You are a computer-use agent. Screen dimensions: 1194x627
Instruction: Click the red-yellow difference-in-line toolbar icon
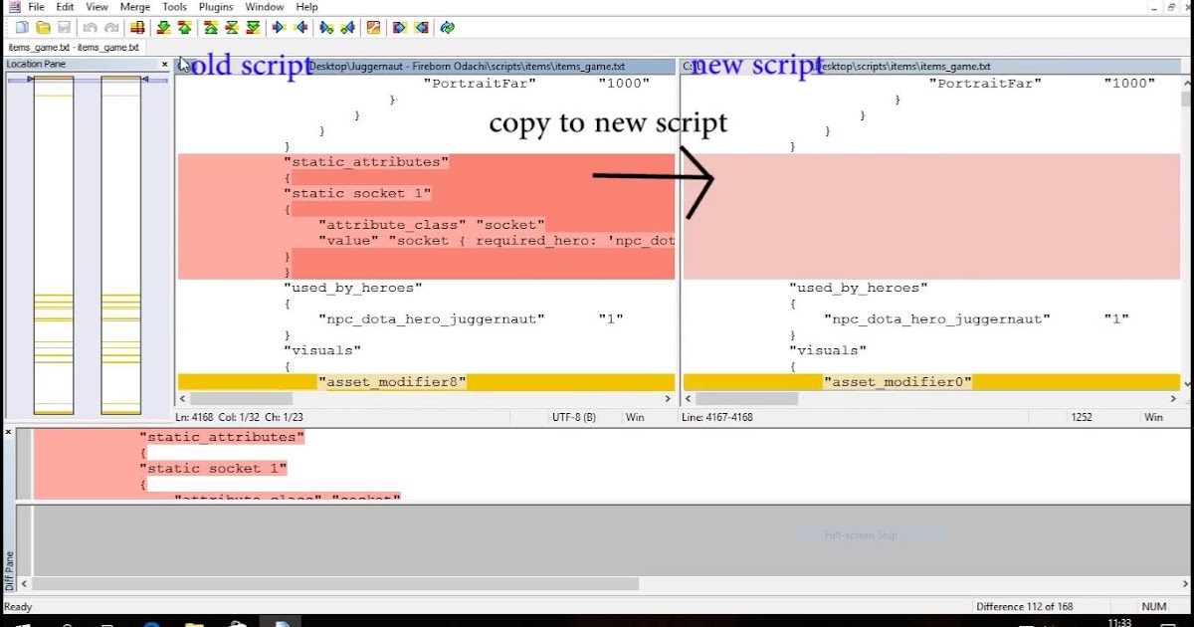click(x=137, y=28)
